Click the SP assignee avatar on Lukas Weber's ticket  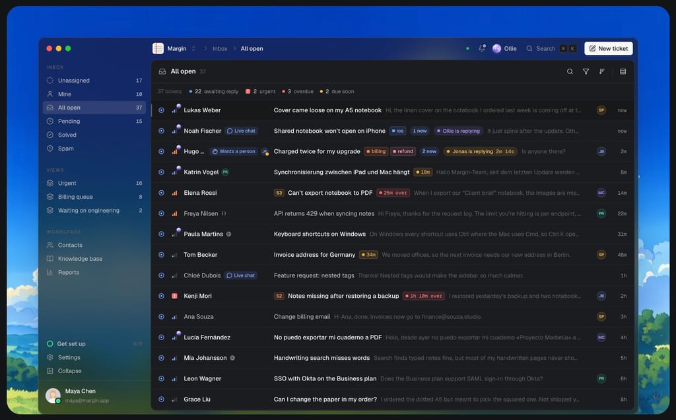tap(601, 110)
